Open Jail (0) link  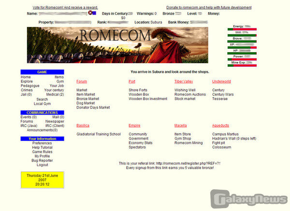point(26,95)
